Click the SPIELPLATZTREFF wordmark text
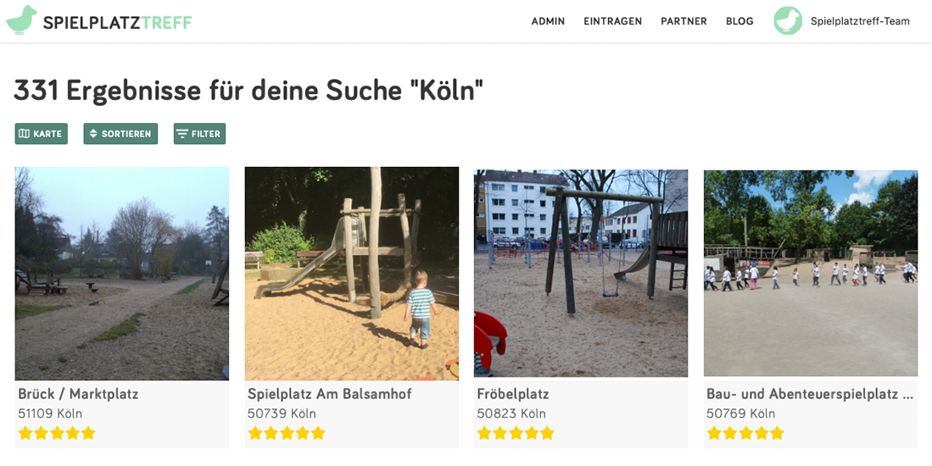932x466 pixels. (117, 23)
